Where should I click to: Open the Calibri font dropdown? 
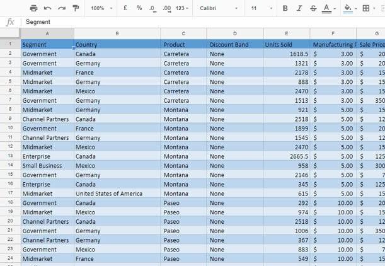pos(219,8)
